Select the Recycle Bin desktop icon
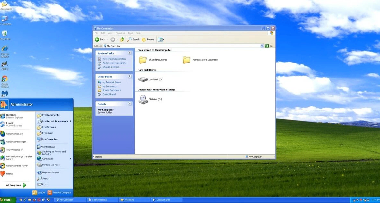The image size is (380, 203). pos(5,35)
